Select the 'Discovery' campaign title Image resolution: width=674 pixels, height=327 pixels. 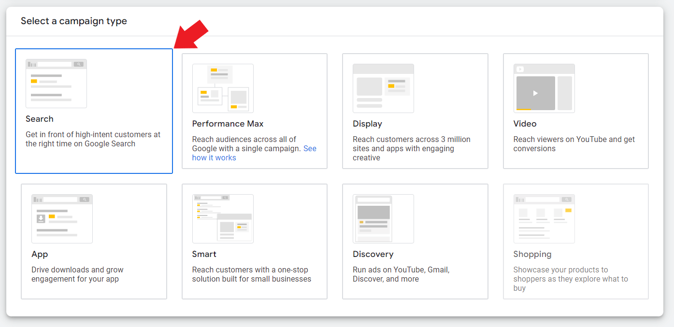[x=373, y=254]
